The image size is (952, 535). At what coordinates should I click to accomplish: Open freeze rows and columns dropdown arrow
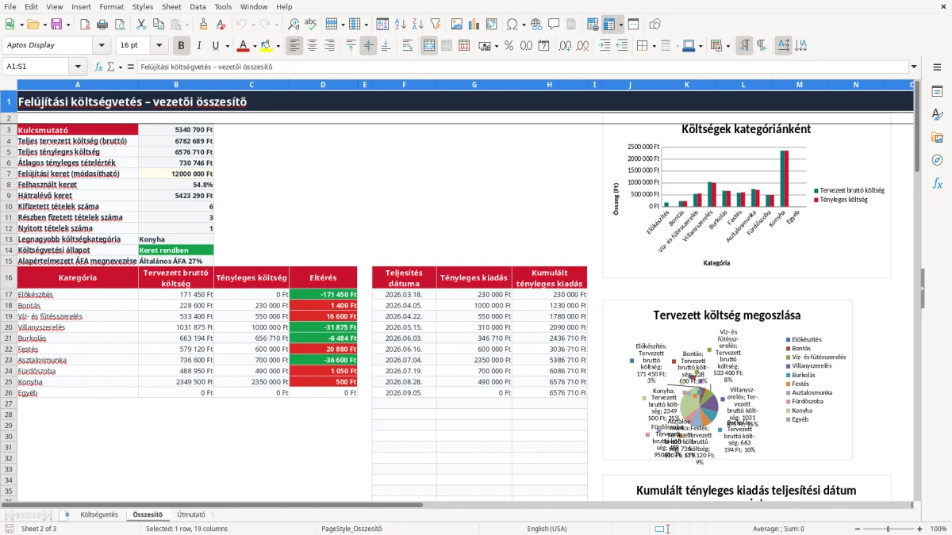pyautogui.click(x=621, y=25)
